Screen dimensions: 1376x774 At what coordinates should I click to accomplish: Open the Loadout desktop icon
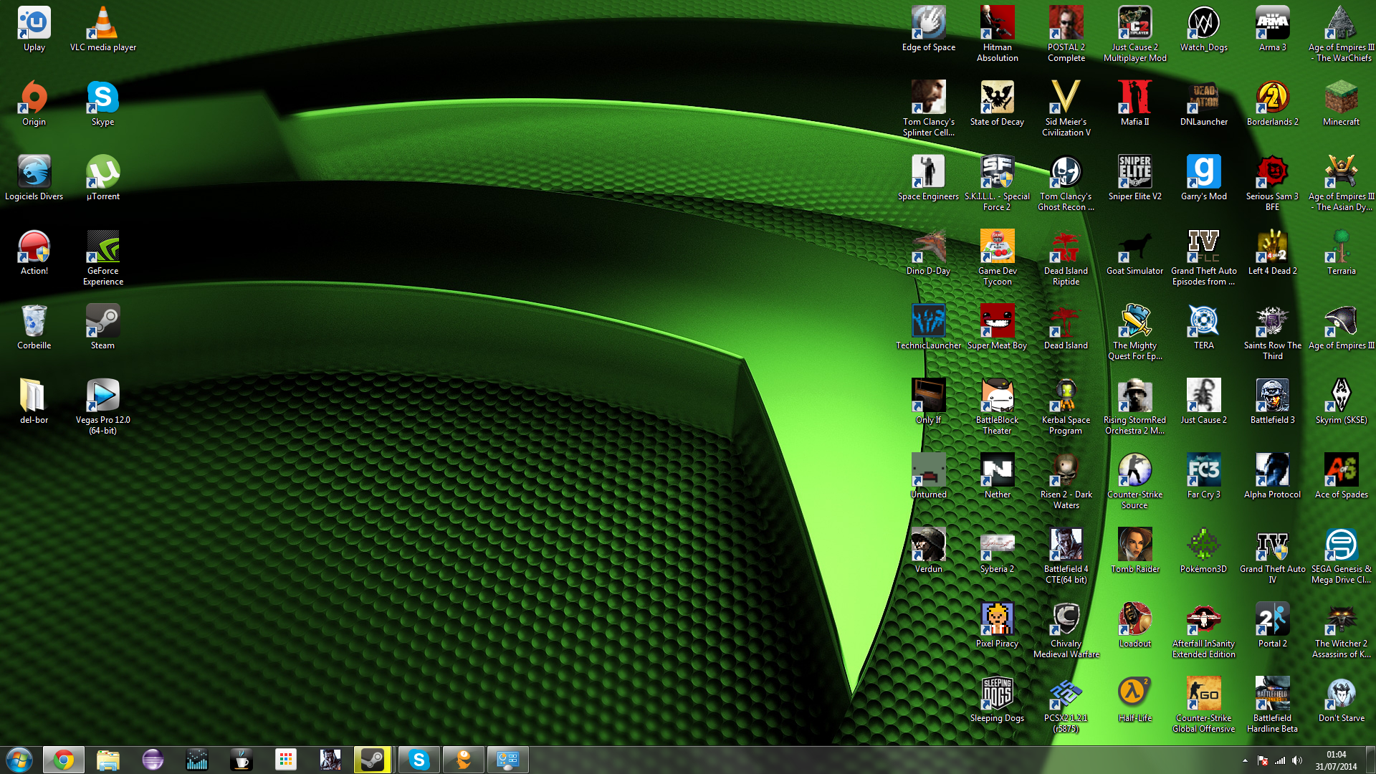pyautogui.click(x=1134, y=626)
